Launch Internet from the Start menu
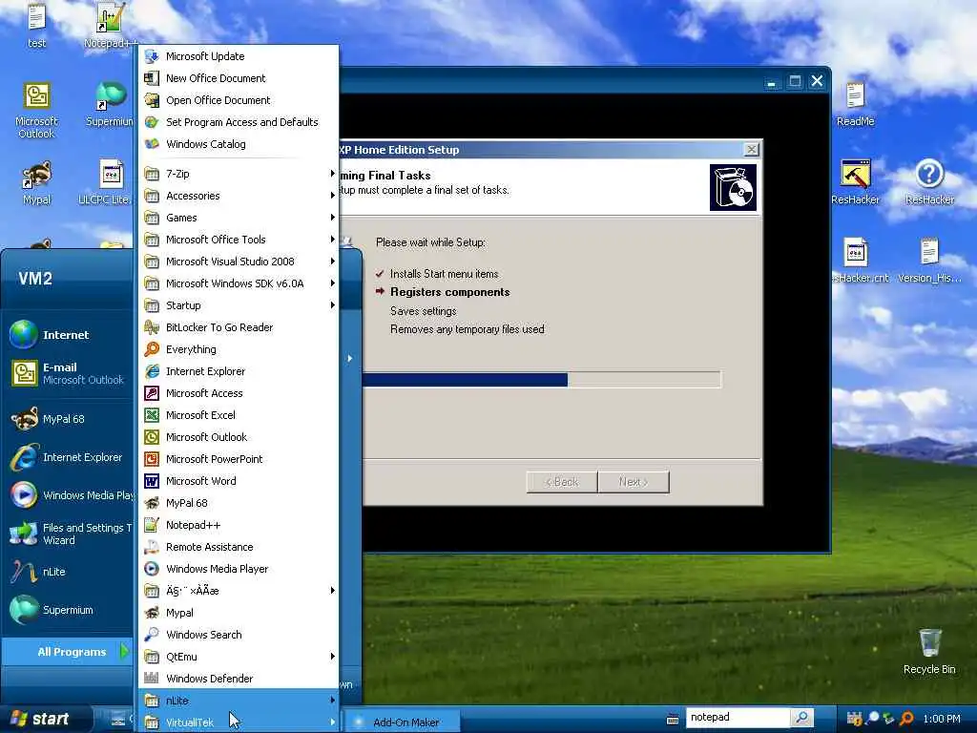 click(x=67, y=335)
